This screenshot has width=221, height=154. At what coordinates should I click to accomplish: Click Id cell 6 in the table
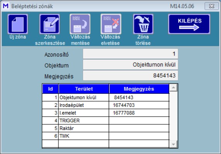coord(50,136)
